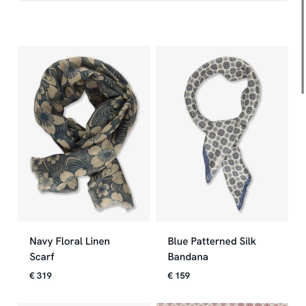Click the word Bandana in the product name
The image size is (306, 306).
188,257
